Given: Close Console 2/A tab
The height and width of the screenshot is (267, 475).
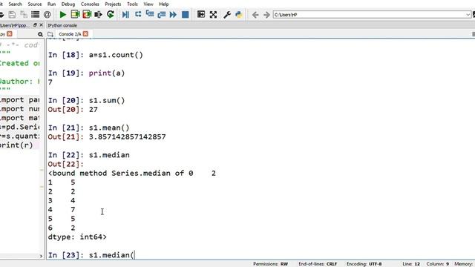Looking at the screenshot, I should (x=86, y=34).
